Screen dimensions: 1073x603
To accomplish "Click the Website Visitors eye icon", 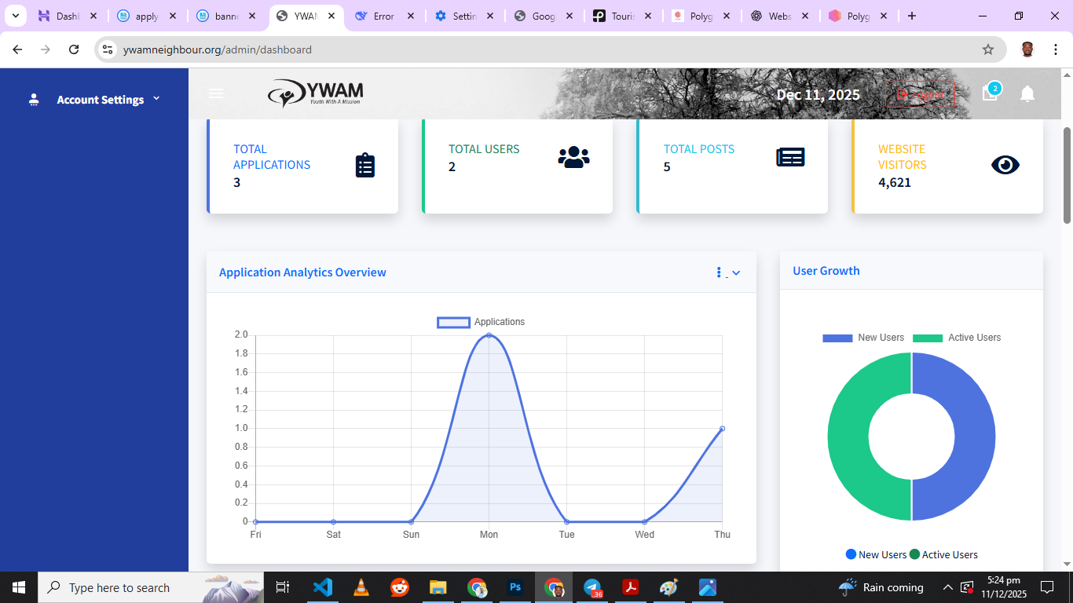I will 1005,165.
